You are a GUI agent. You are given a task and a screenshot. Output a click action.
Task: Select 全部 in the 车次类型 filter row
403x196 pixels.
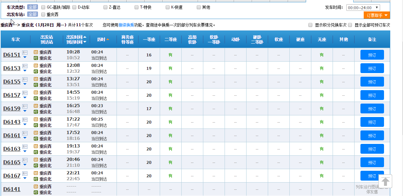[x=32, y=7]
